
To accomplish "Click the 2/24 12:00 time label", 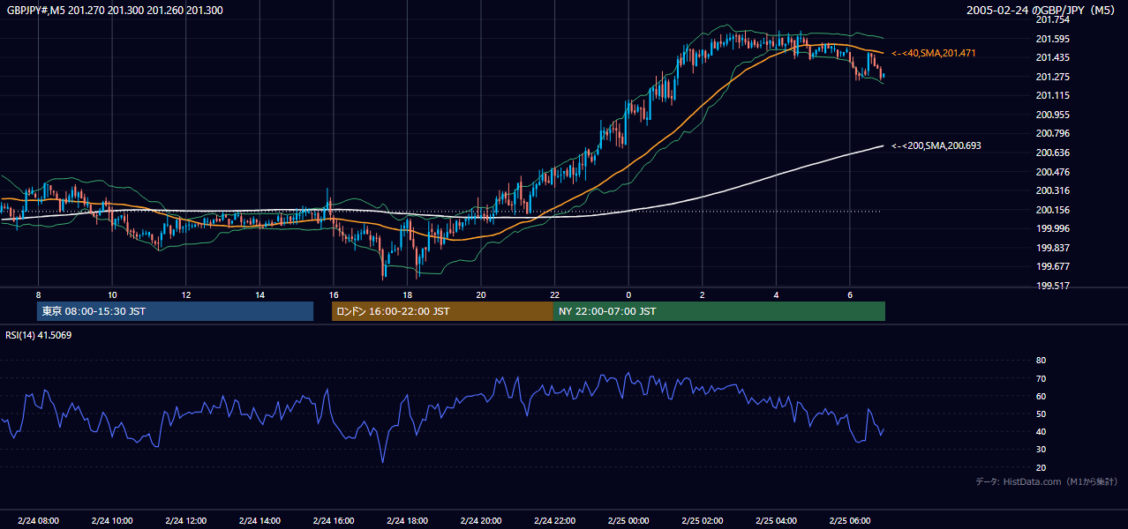I will [x=185, y=520].
